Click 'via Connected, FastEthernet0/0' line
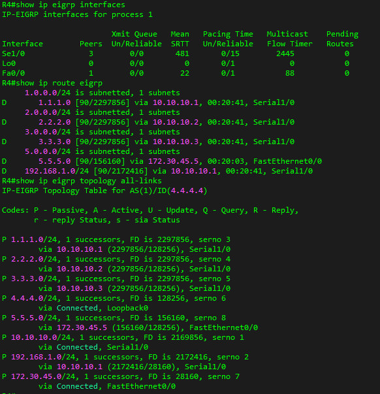The width and height of the screenshot is (380, 394). (107, 387)
